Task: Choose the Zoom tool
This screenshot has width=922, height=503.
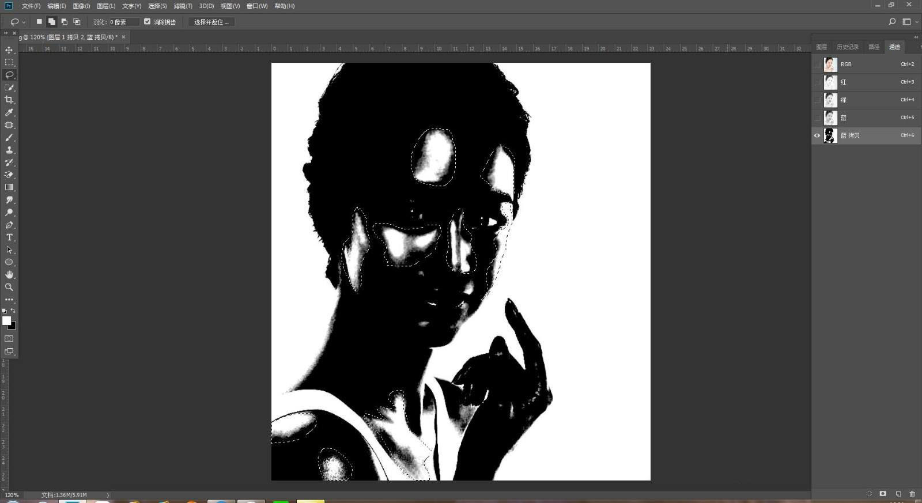Action: [9, 287]
